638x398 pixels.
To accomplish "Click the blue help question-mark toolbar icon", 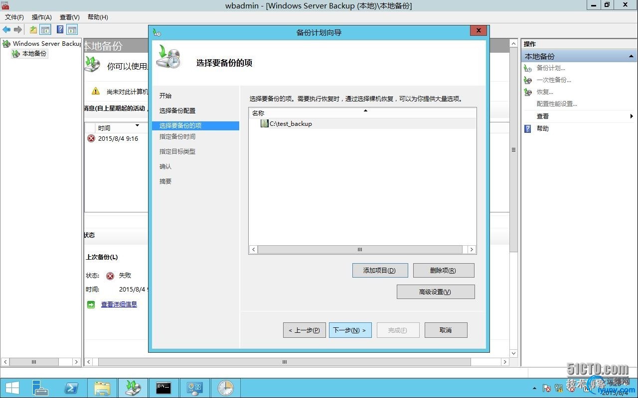I will point(60,30).
